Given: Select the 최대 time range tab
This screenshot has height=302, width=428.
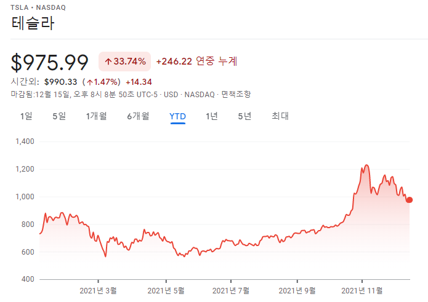Looking at the screenshot, I should click(280, 116).
